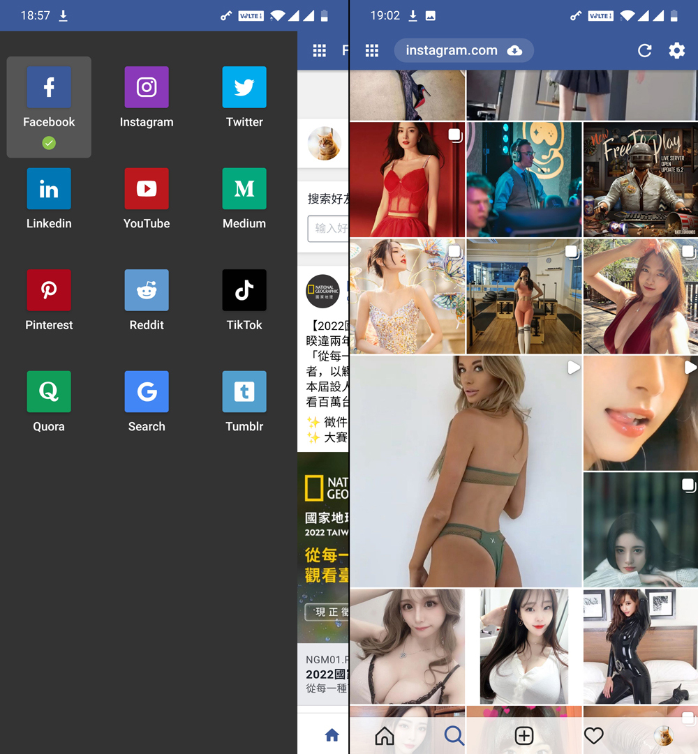
Task: Open Instagram activity heart tab
Action: tap(593, 735)
